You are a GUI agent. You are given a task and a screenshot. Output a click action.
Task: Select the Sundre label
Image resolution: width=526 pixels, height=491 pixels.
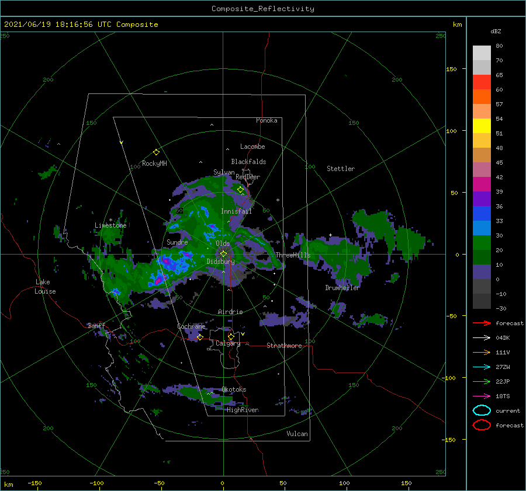(177, 242)
